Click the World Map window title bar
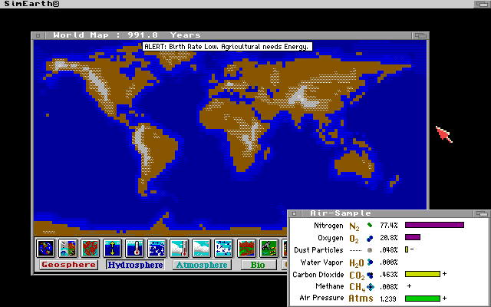Viewport: 491px width, 307px height. pyautogui.click(x=227, y=35)
